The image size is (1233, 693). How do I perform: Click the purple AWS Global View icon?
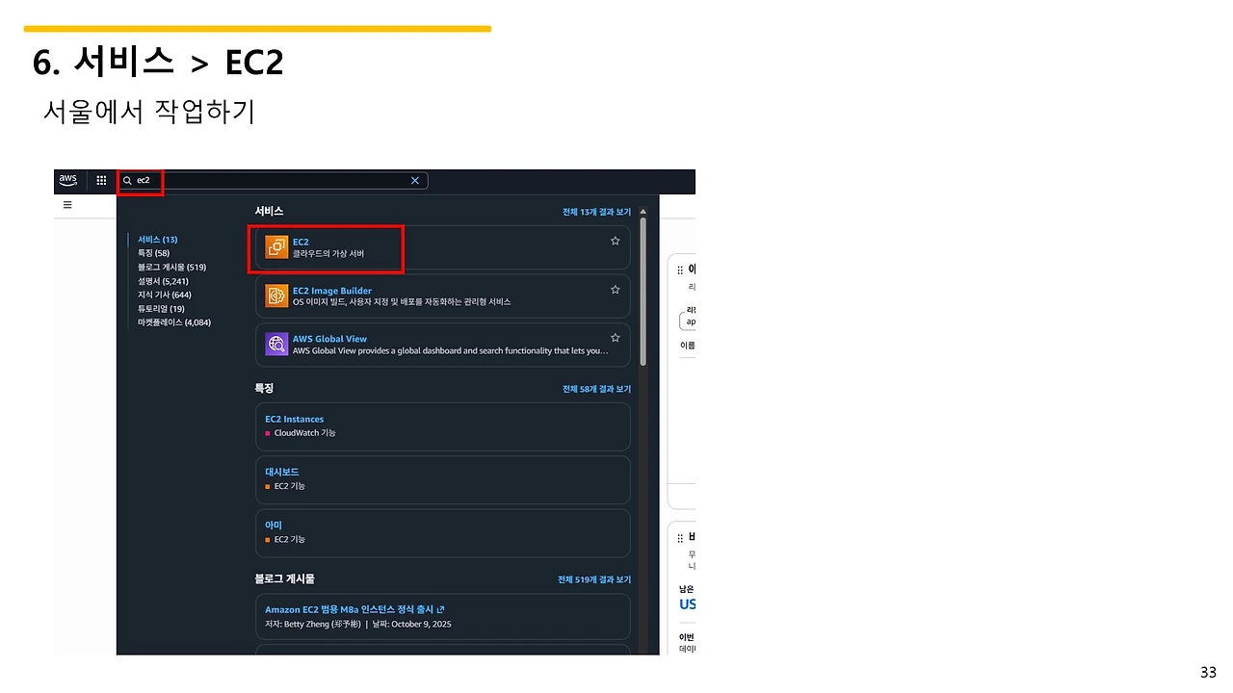coord(276,345)
